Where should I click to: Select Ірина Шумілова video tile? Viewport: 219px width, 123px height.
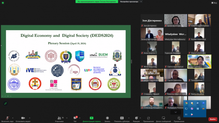pos(176,20)
